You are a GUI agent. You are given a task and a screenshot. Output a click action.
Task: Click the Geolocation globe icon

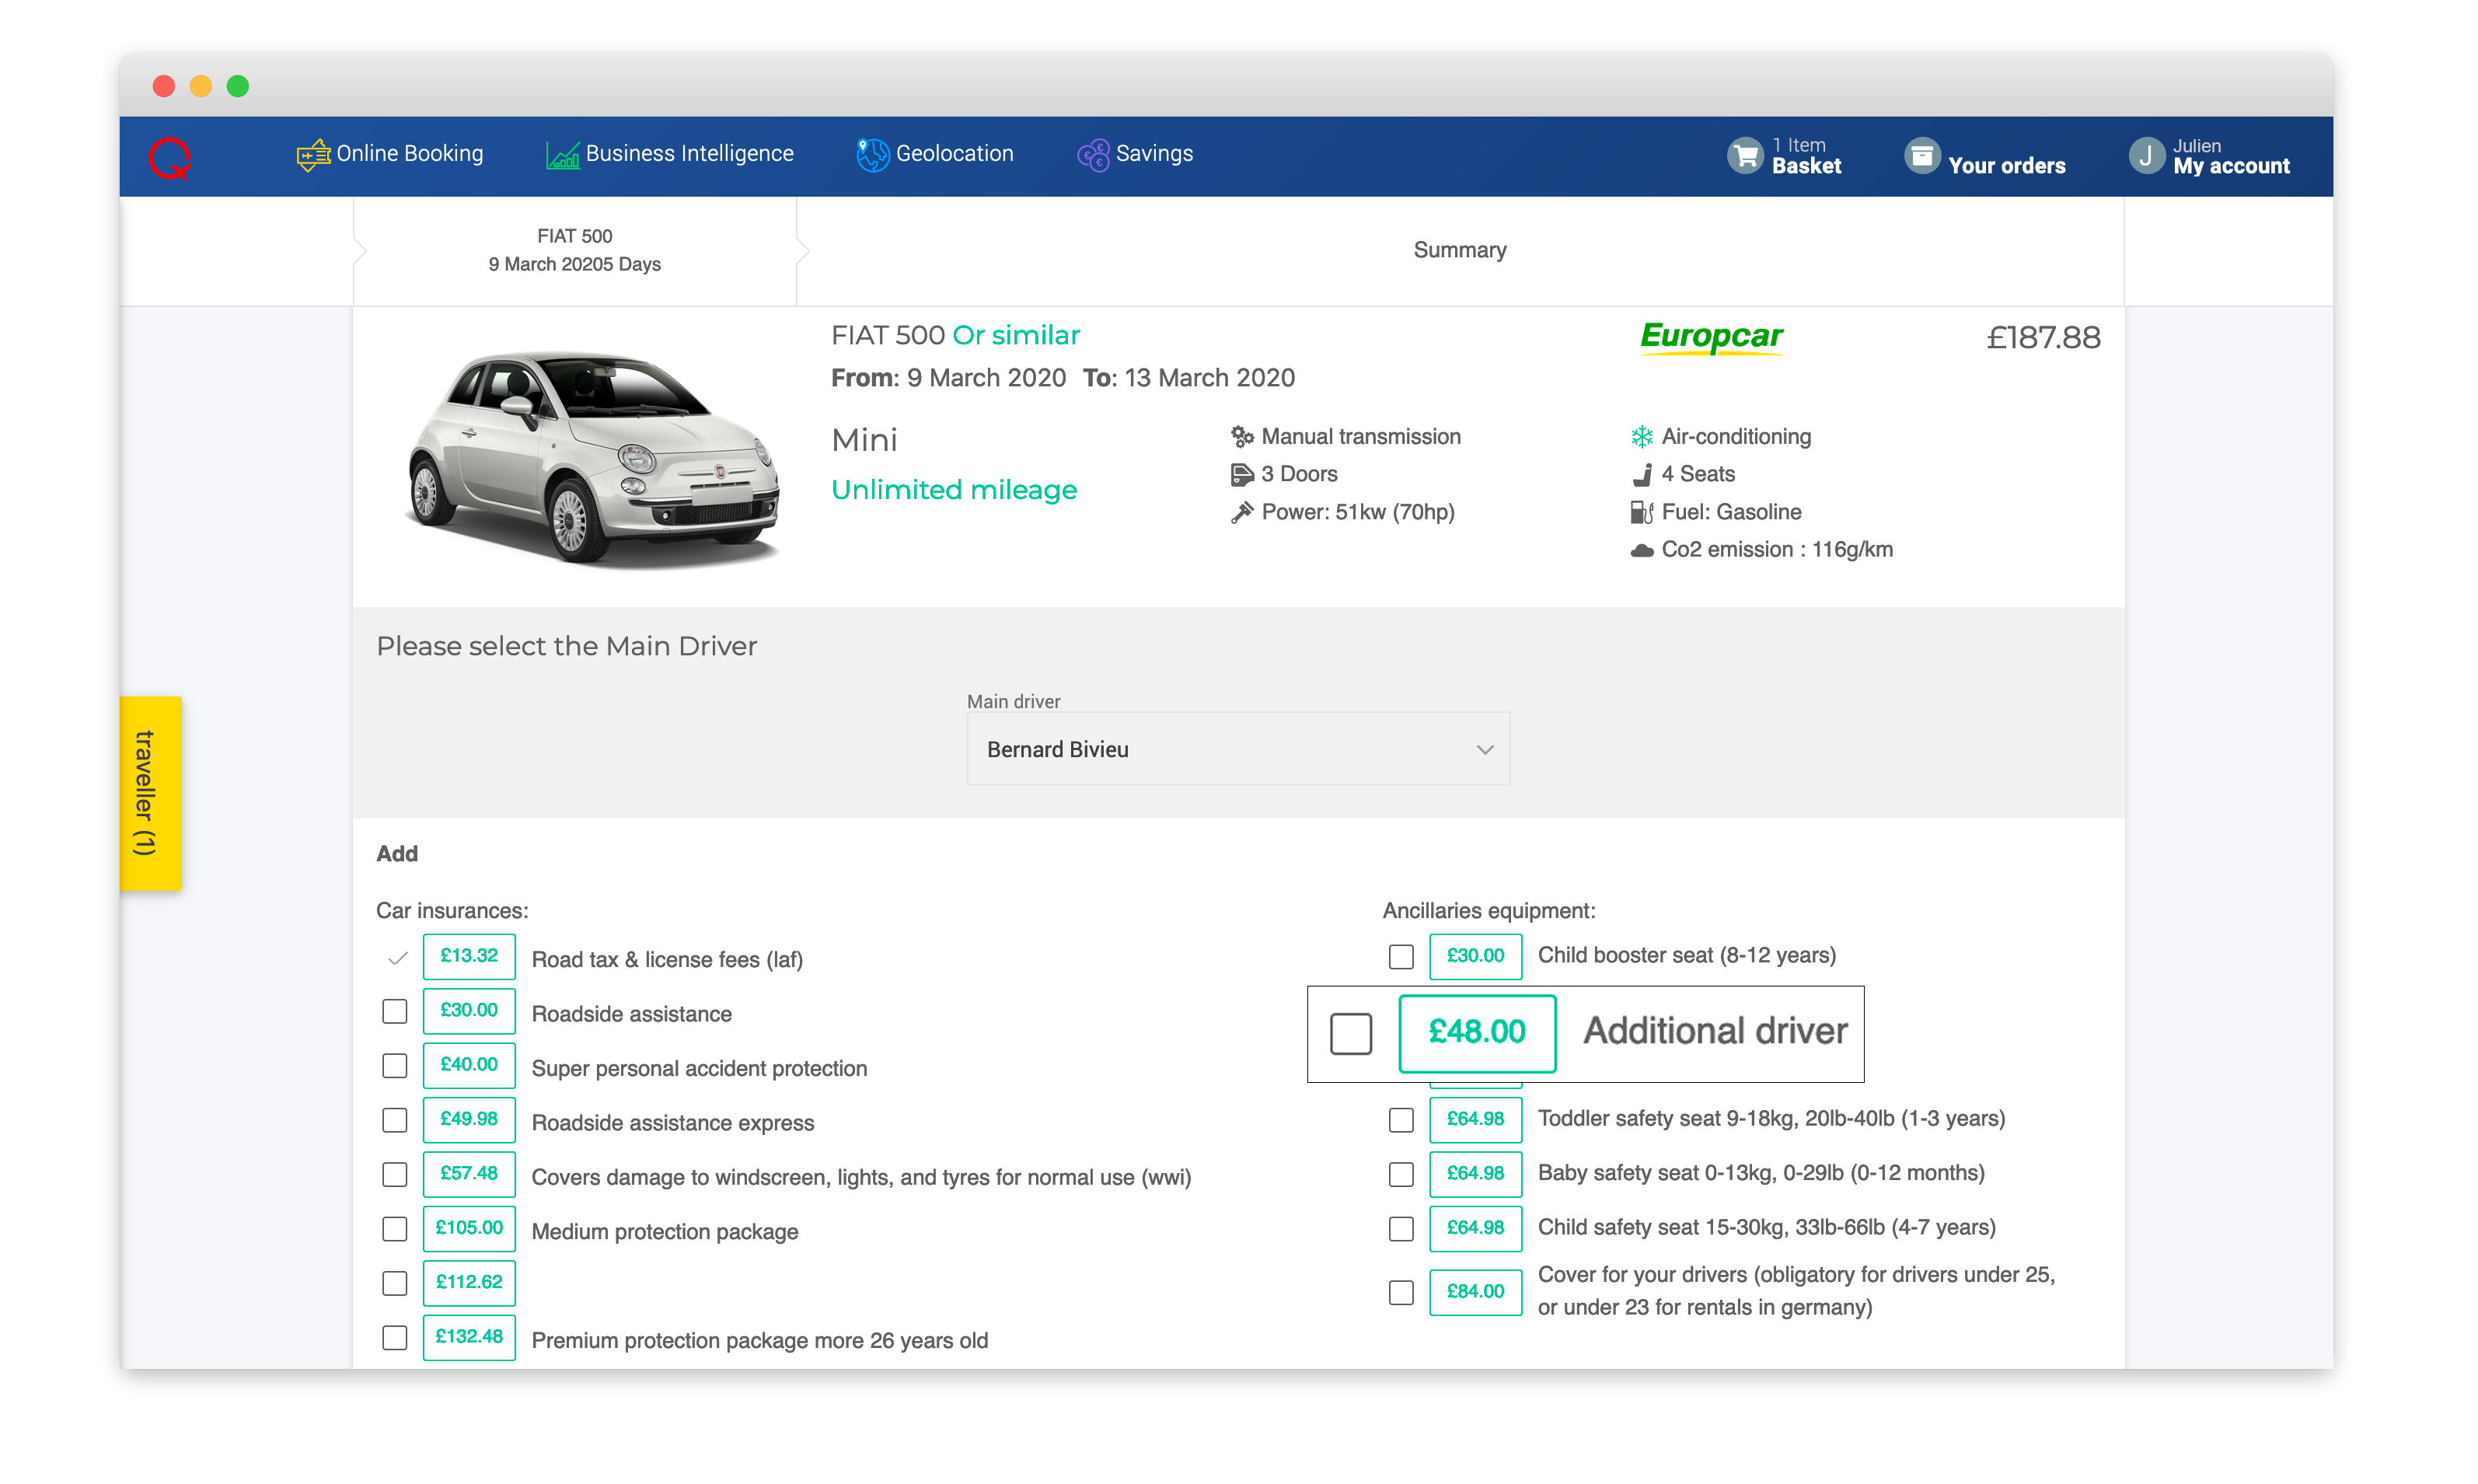[871, 155]
